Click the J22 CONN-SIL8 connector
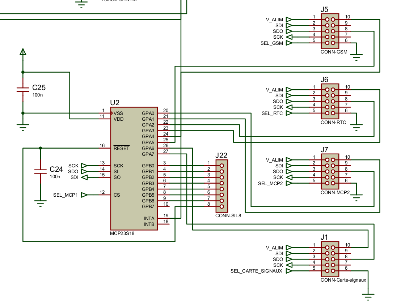The image size is (401, 308). click(x=221, y=186)
